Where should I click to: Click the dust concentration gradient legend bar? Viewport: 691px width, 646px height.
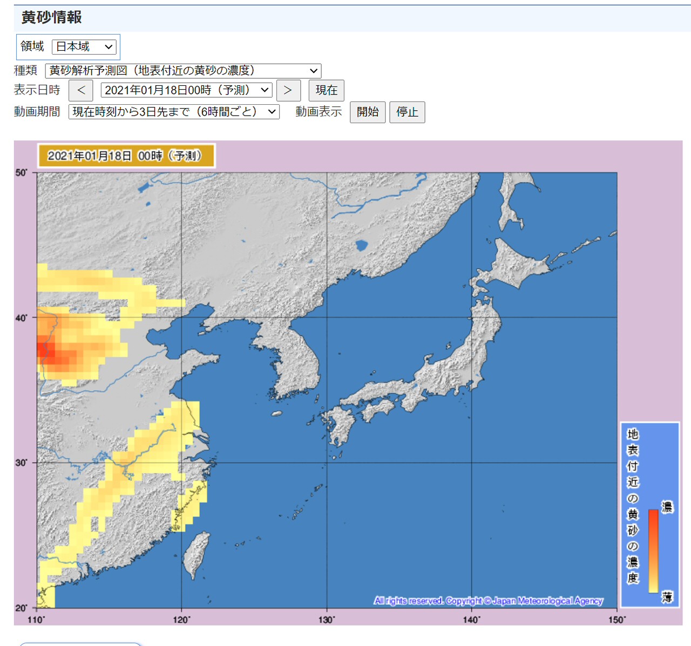tap(653, 550)
